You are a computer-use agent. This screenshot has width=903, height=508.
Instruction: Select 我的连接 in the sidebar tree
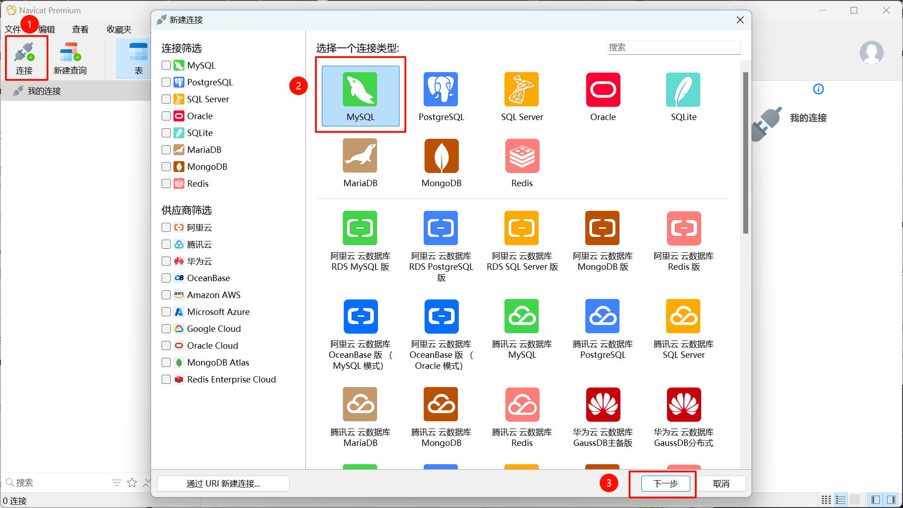[44, 91]
